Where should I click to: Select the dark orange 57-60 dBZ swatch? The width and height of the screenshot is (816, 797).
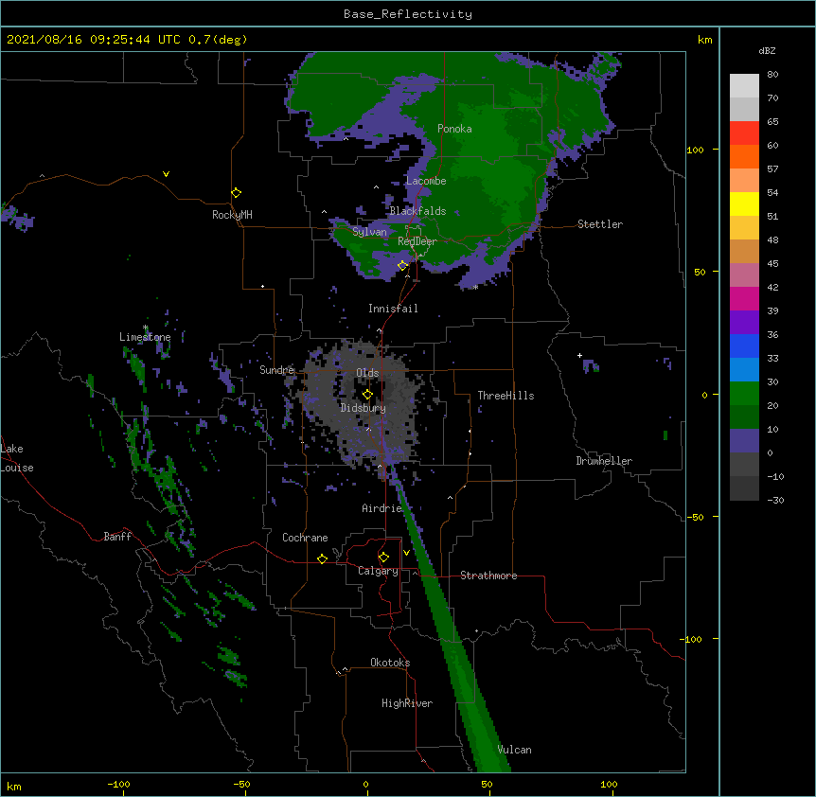744,156
